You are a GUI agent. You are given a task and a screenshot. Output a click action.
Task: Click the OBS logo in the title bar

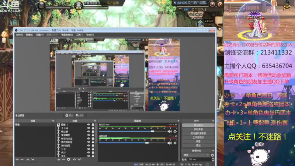pyautogui.click(x=16, y=30)
